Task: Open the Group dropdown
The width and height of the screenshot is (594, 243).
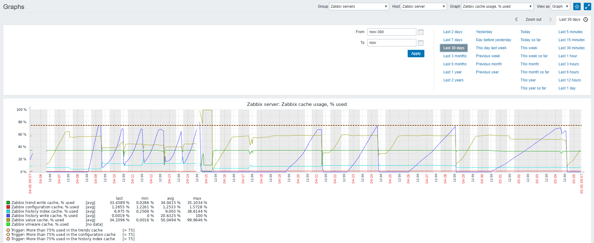Action: (359, 7)
